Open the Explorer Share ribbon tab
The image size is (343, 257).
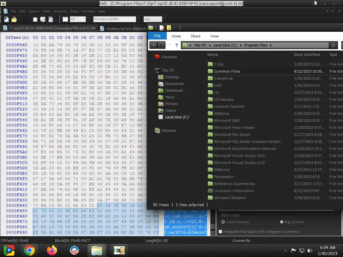click(195, 36)
